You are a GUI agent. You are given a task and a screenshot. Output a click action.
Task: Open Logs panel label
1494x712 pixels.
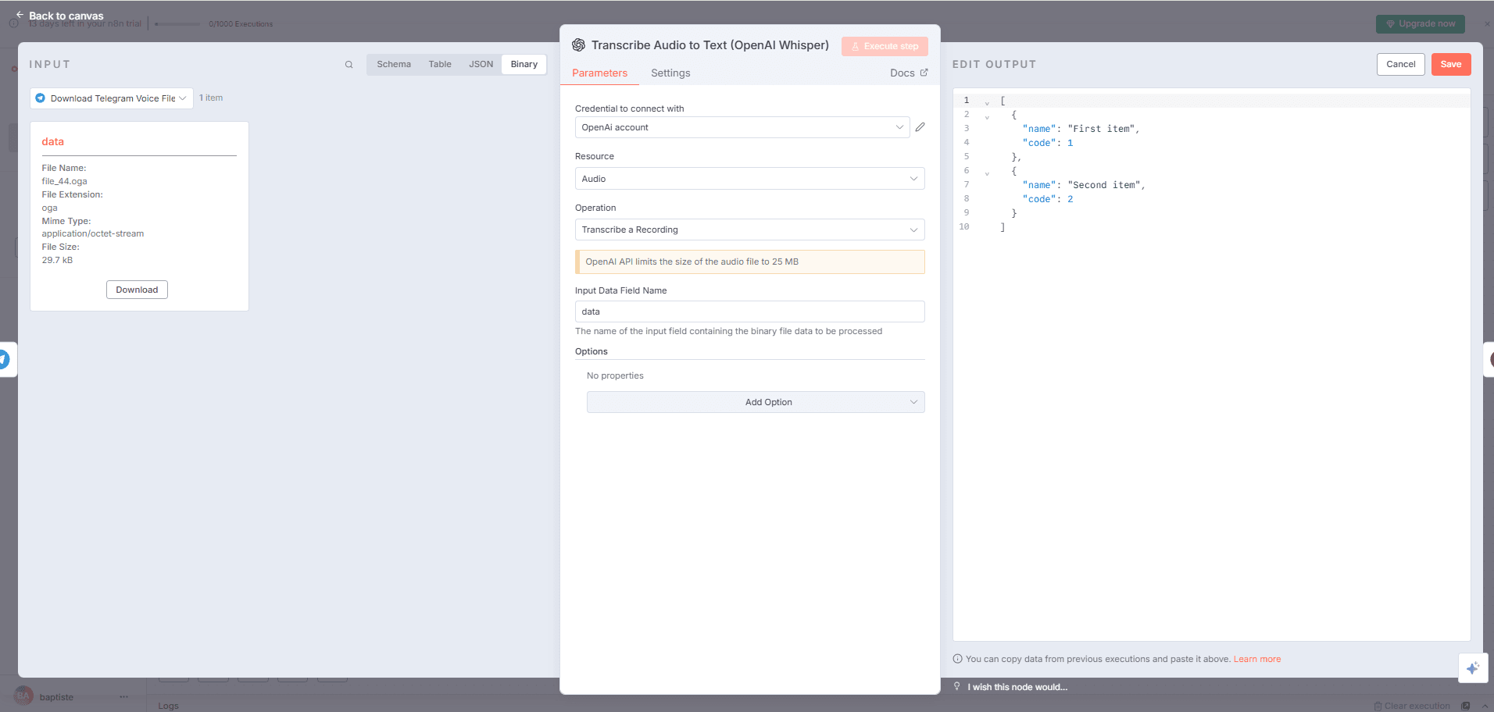[x=168, y=706]
